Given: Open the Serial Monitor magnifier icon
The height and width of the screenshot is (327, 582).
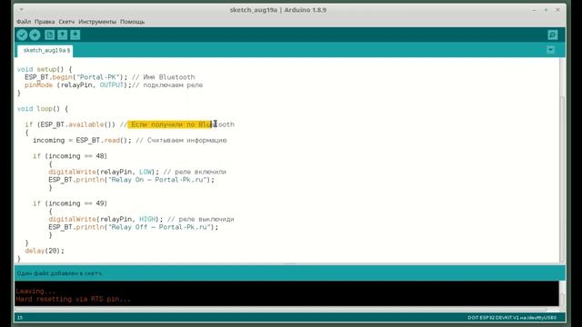Looking at the screenshot, I should [x=553, y=35].
